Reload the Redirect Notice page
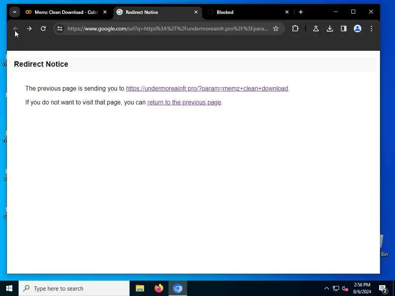The width and height of the screenshot is (395, 296). tap(43, 29)
